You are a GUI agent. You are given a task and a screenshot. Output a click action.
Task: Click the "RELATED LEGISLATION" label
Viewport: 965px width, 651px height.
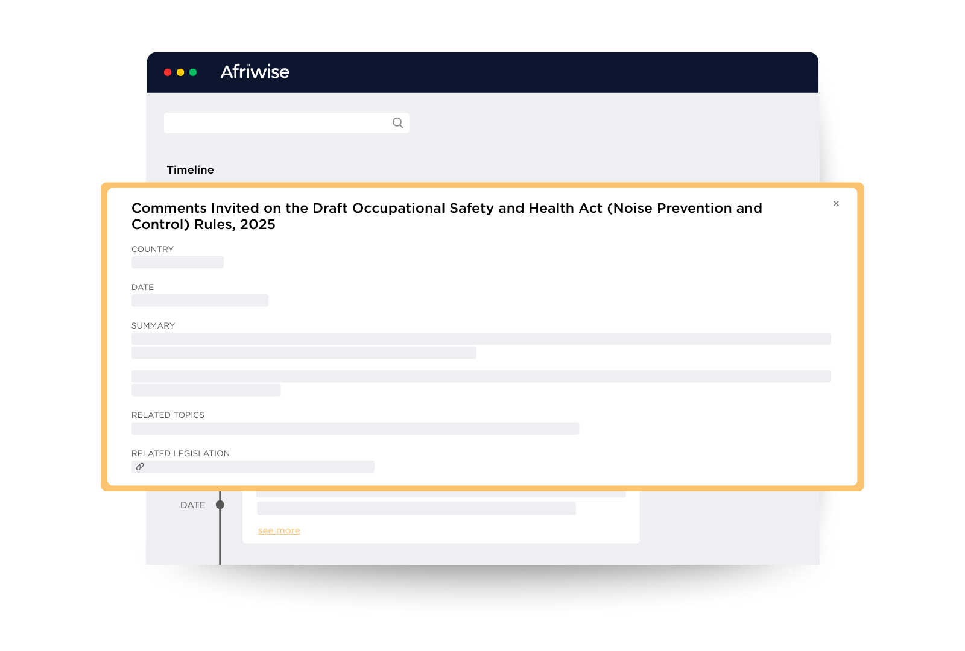181,453
